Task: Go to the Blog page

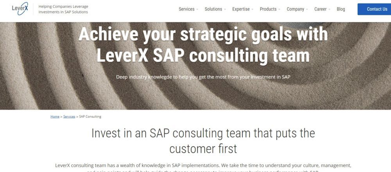Action: tap(341, 9)
